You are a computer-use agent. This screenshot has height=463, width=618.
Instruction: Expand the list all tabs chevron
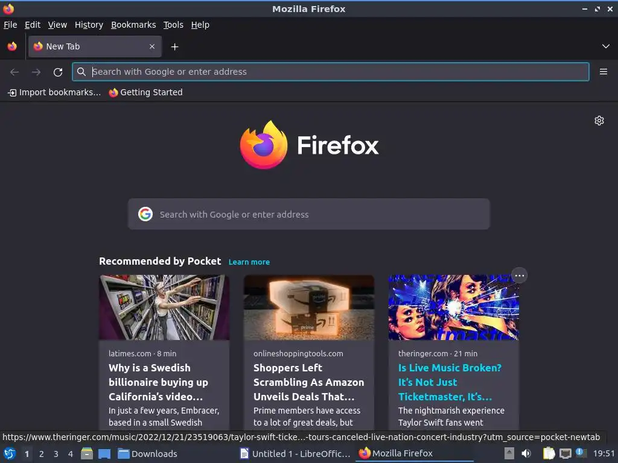(606, 46)
